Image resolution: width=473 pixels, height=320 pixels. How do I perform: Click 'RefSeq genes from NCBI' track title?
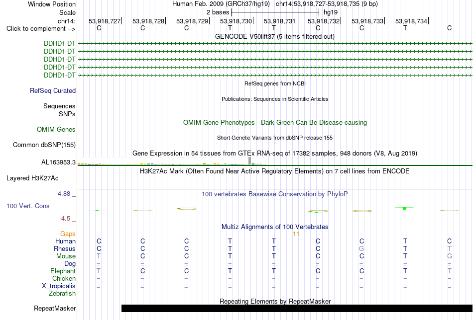pos(275,83)
